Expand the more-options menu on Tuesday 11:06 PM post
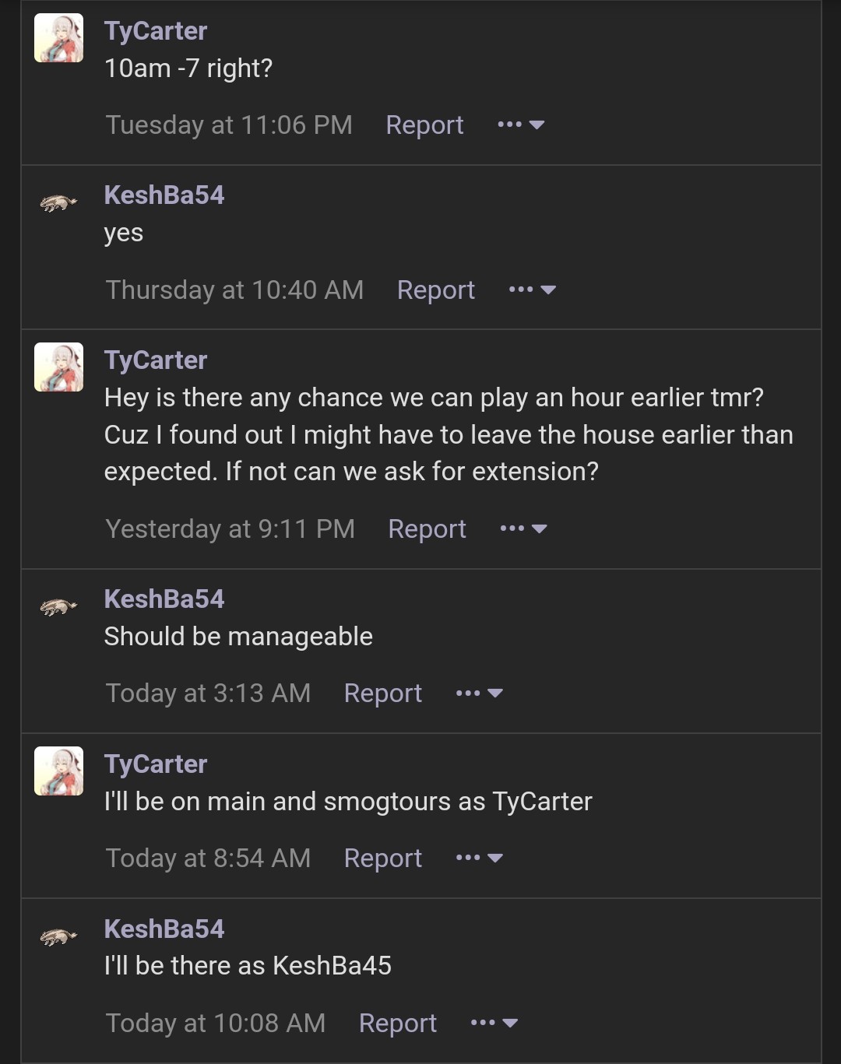The height and width of the screenshot is (1064, 841). (521, 125)
